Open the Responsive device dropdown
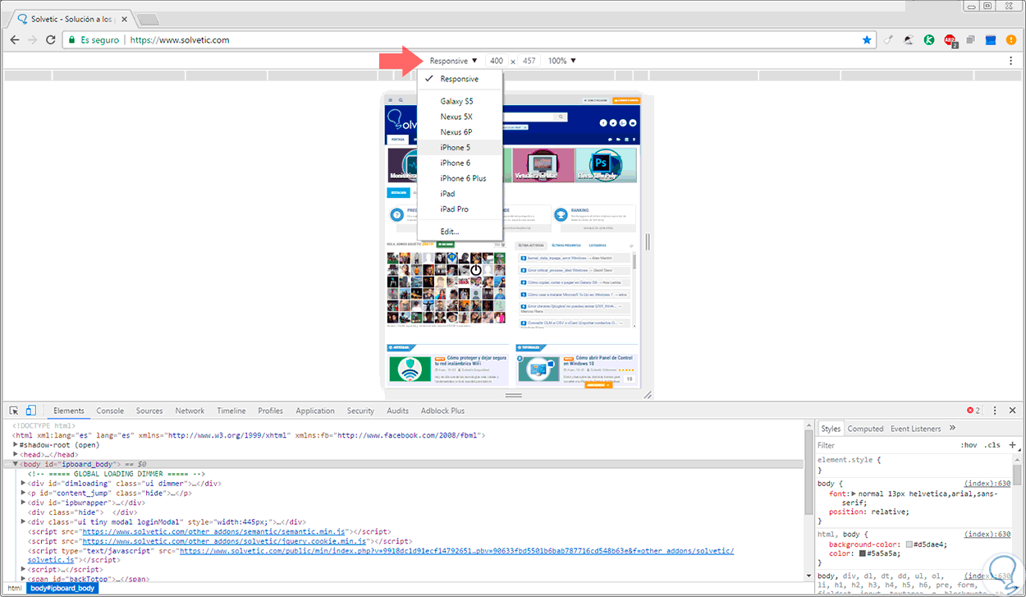The width and height of the screenshot is (1026, 597). (453, 61)
